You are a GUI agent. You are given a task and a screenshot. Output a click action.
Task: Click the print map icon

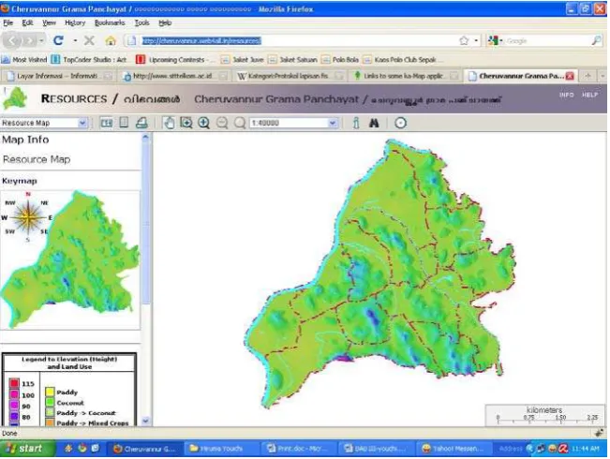pyautogui.click(x=141, y=124)
